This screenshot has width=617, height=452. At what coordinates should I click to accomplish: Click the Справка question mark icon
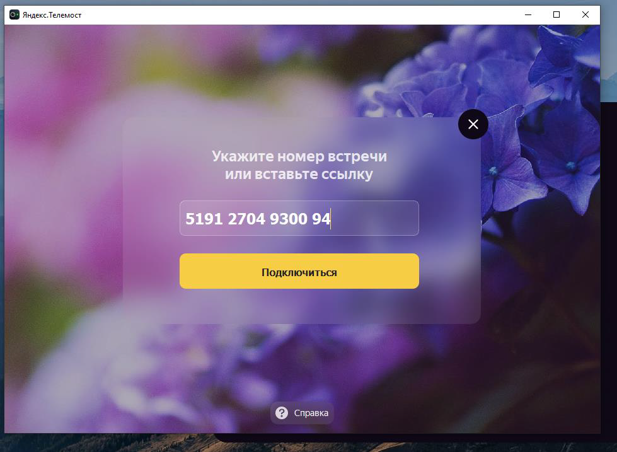[x=281, y=413]
